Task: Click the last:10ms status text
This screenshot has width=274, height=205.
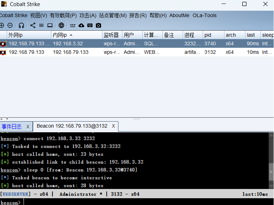Action: [x=255, y=194]
